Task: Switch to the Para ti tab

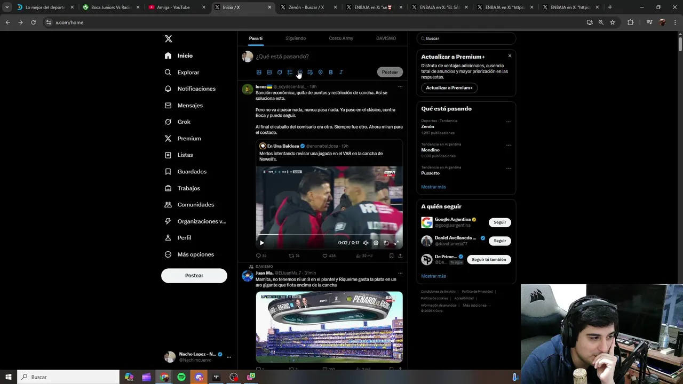Action: (256, 38)
